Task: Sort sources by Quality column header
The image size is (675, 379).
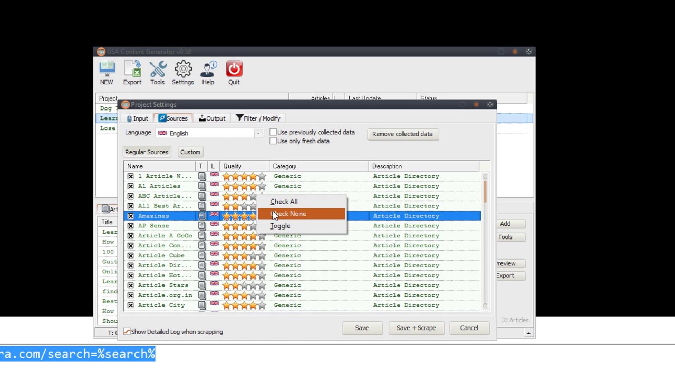Action: (x=244, y=166)
